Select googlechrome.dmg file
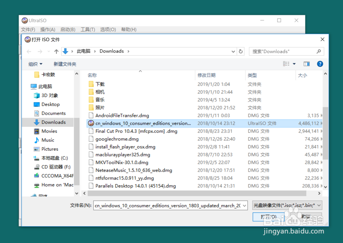The width and height of the screenshot is (343, 243). pos(117,139)
